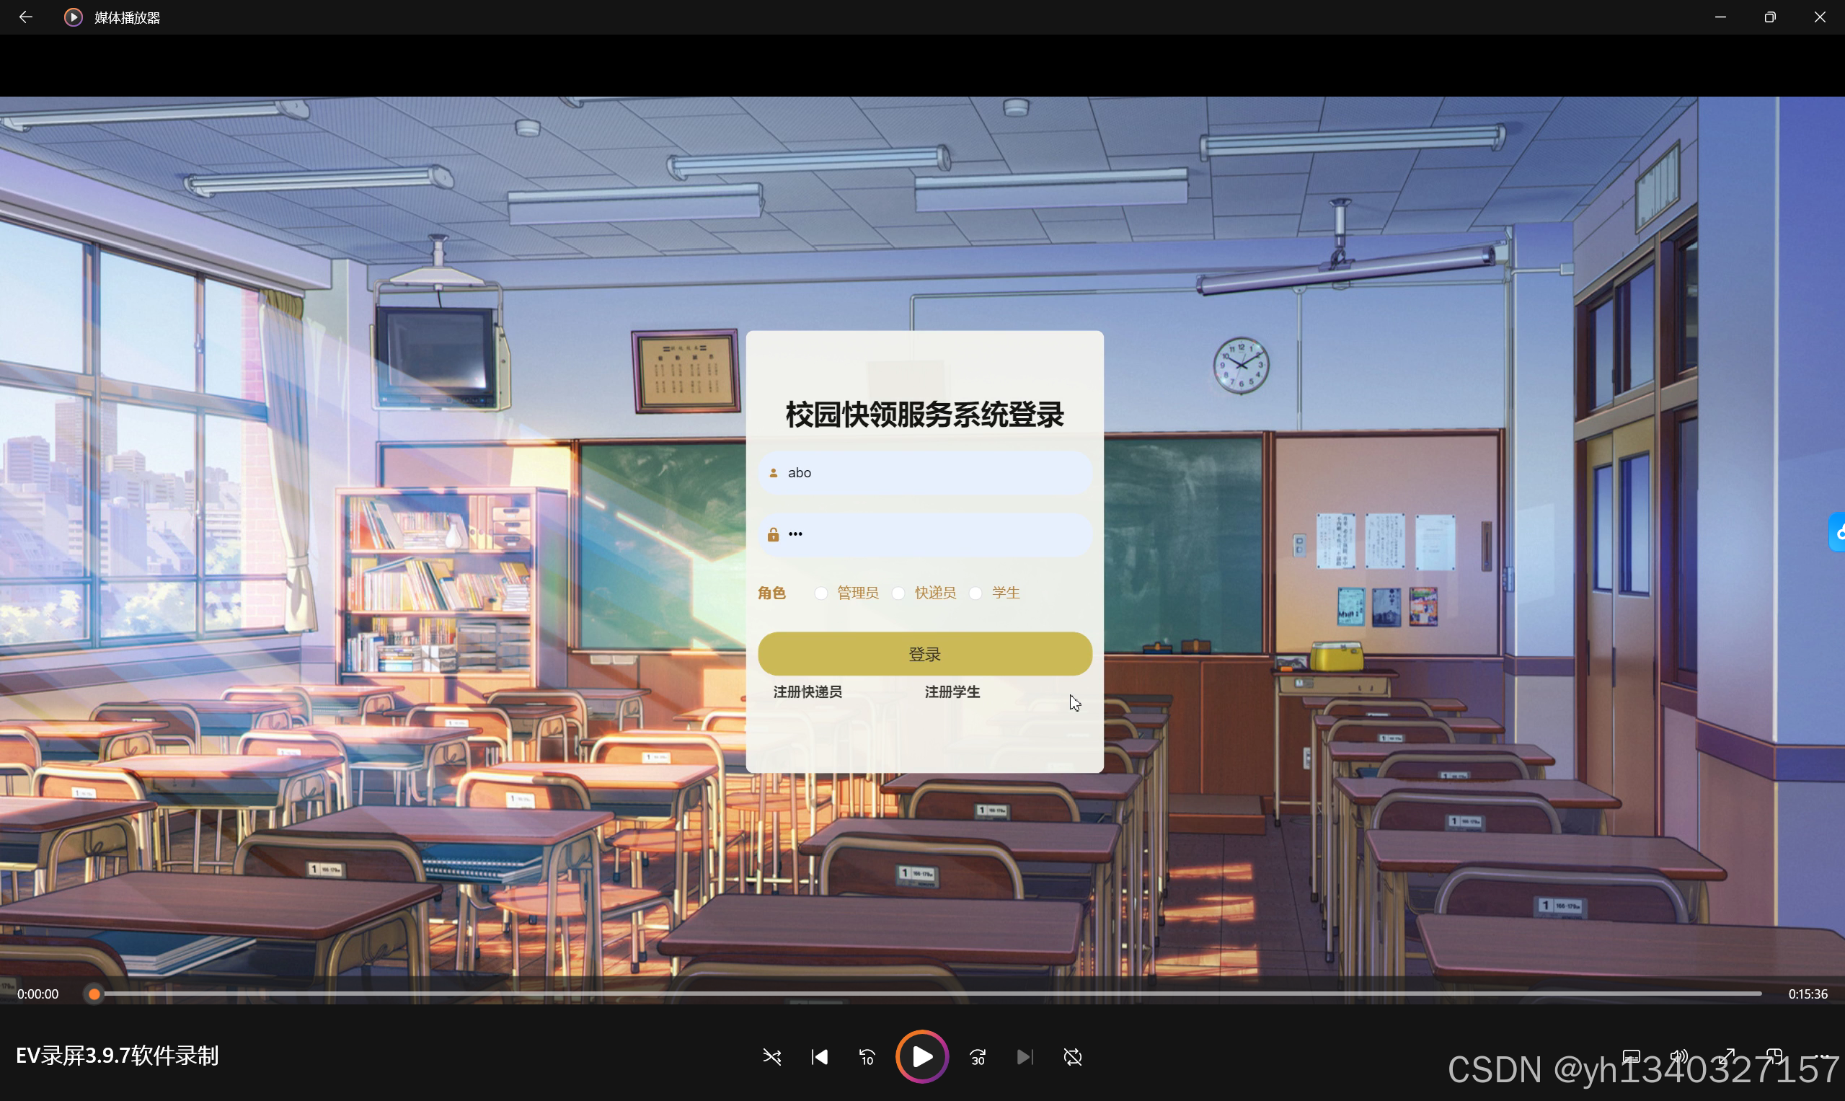Click the username field containing abo
The height and width of the screenshot is (1101, 1845).
pos(924,472)
